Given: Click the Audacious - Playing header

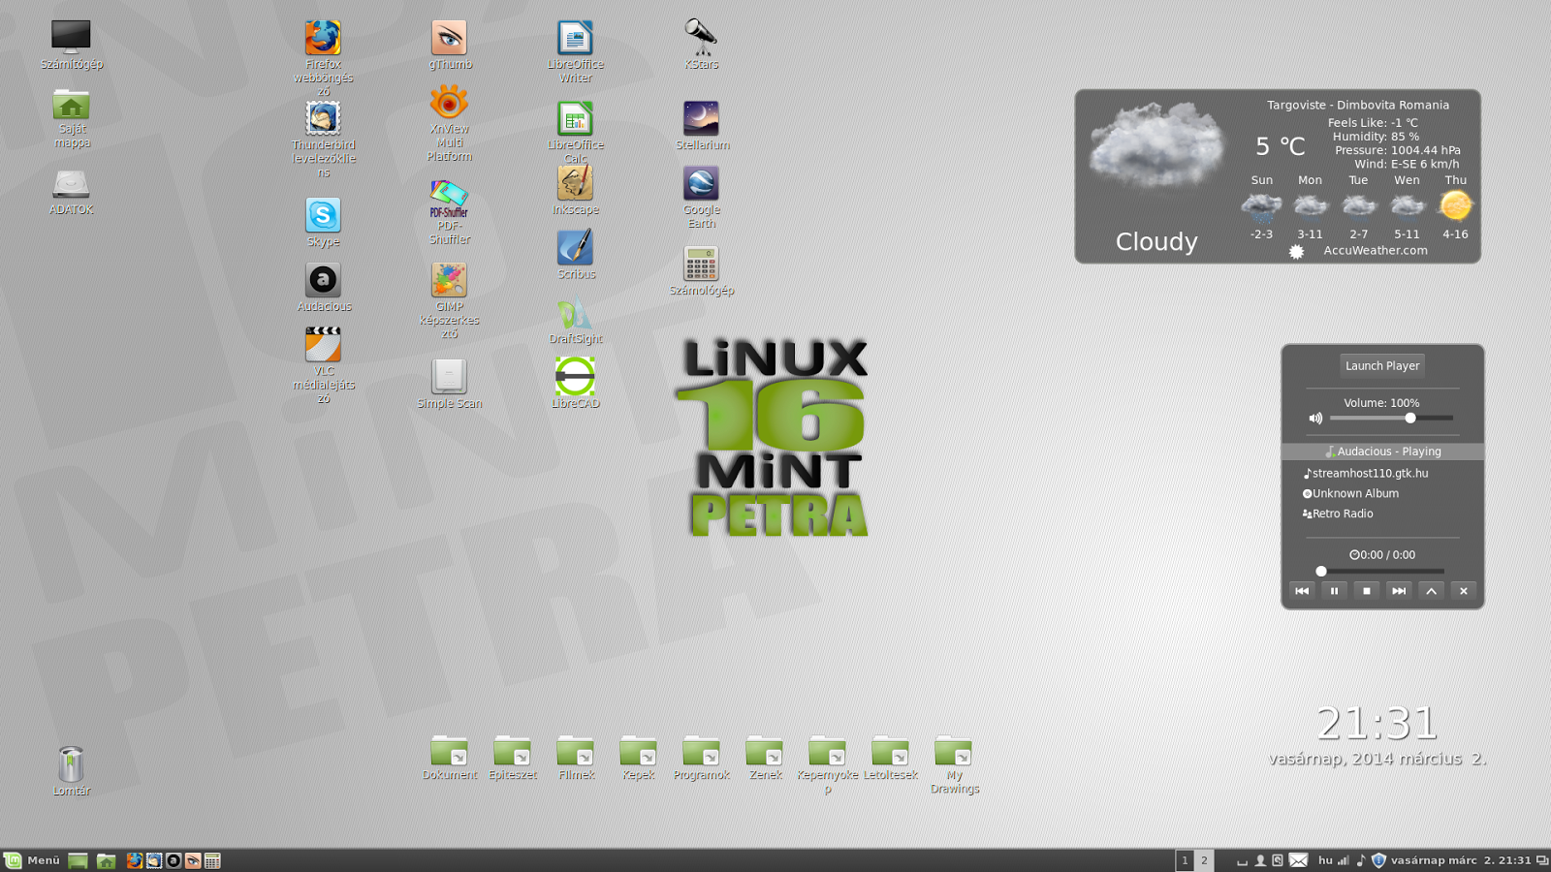Looking at the screenshot, I should (x=1382, y=452).
